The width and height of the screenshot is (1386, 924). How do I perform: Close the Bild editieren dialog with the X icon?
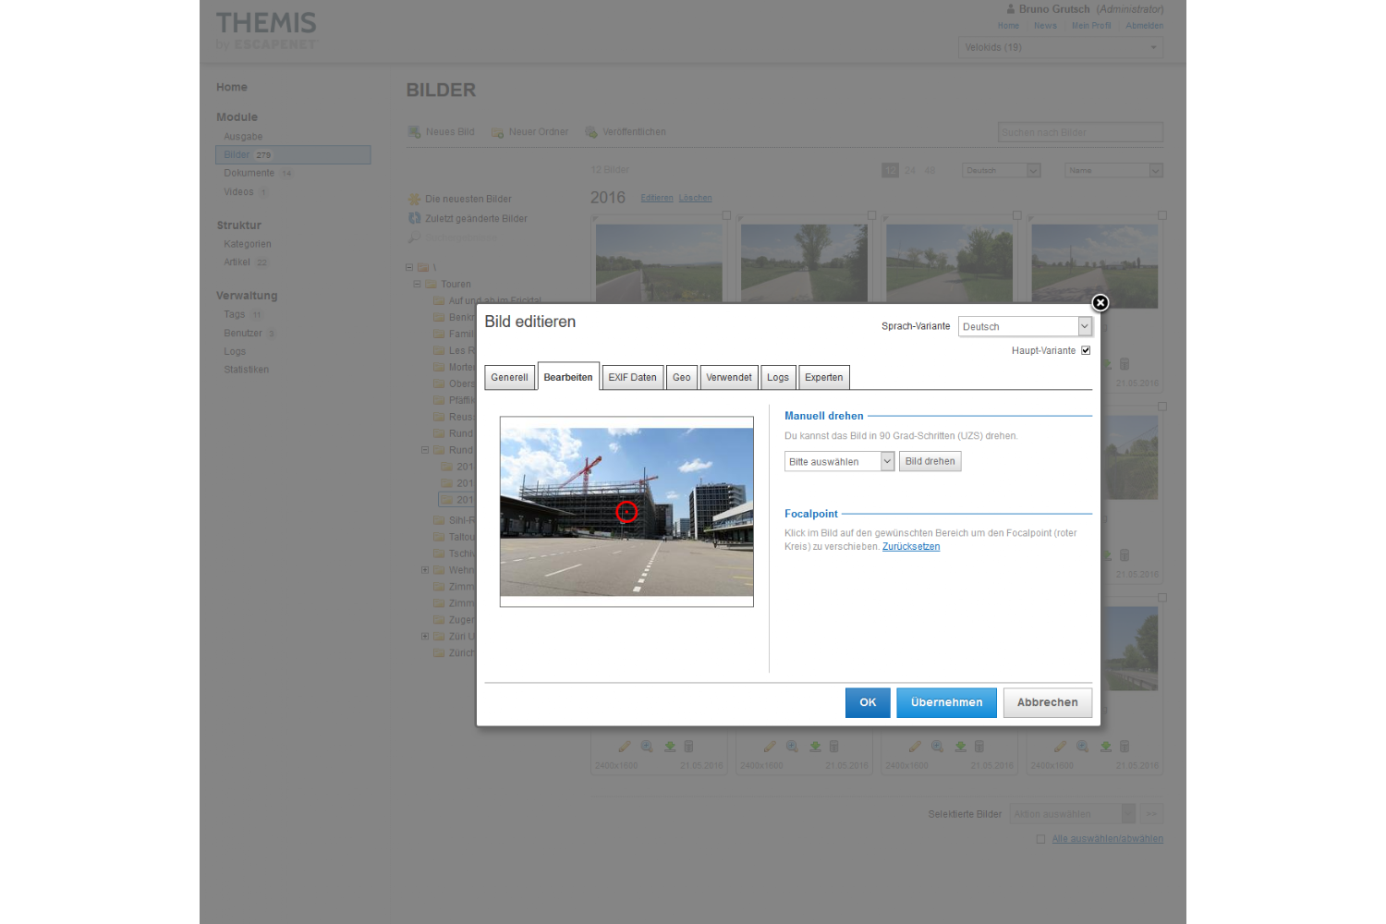tap(1100, 303)
